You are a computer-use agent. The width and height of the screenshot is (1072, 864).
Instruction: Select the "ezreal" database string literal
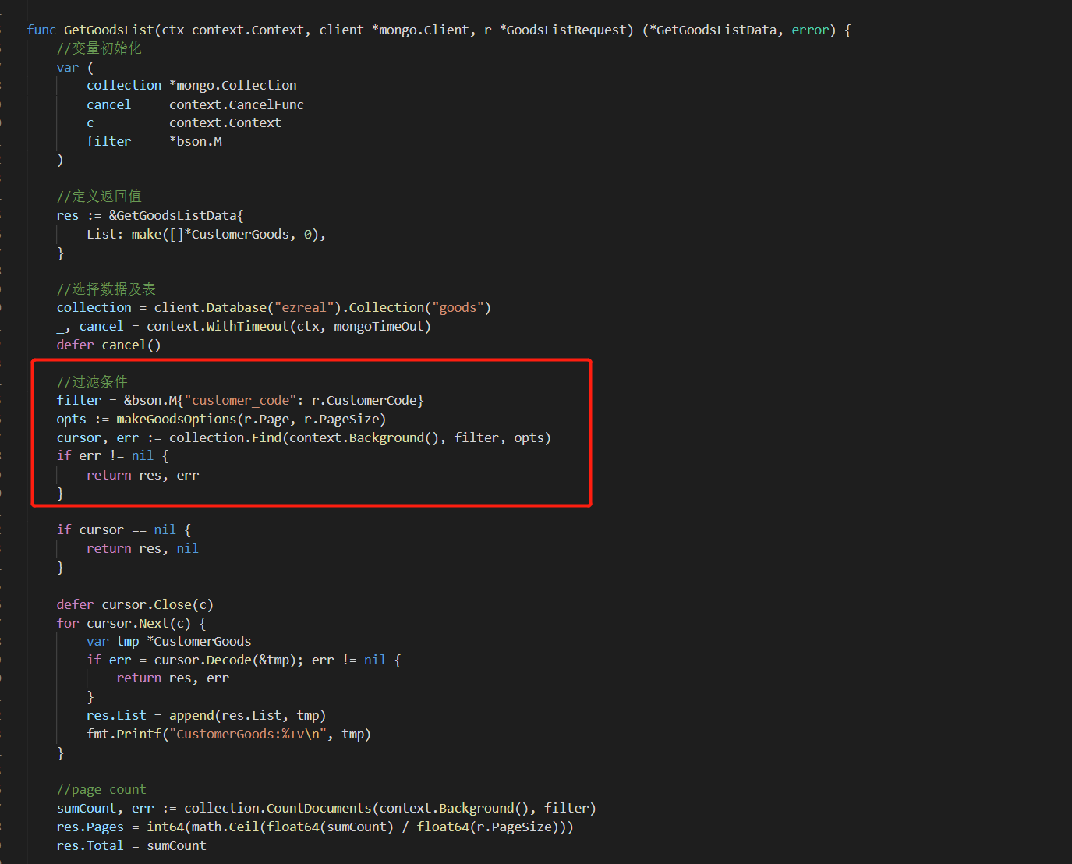pos(304,307)
